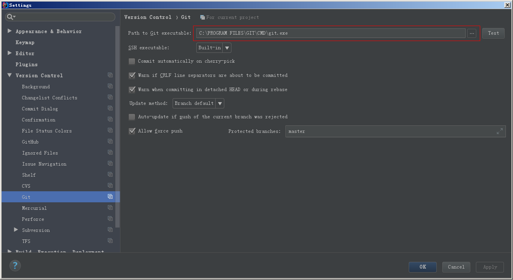Select Mercurial settings entry
The height and width of the screenshot is (280, 513).
34,208
